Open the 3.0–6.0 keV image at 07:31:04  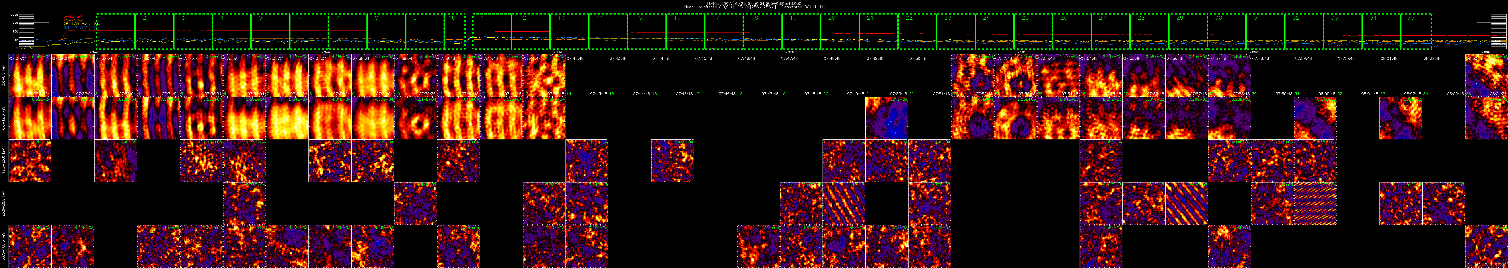point(73,75)
